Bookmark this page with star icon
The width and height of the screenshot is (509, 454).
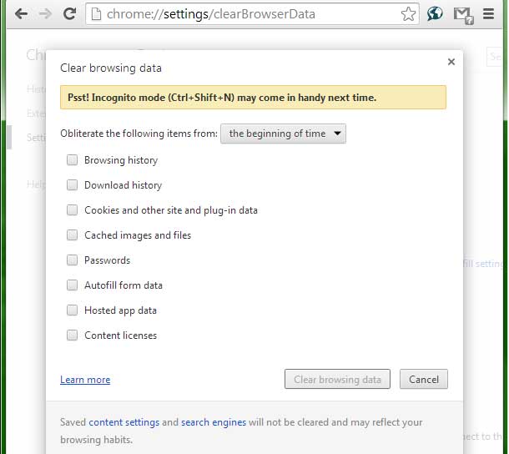408,14
